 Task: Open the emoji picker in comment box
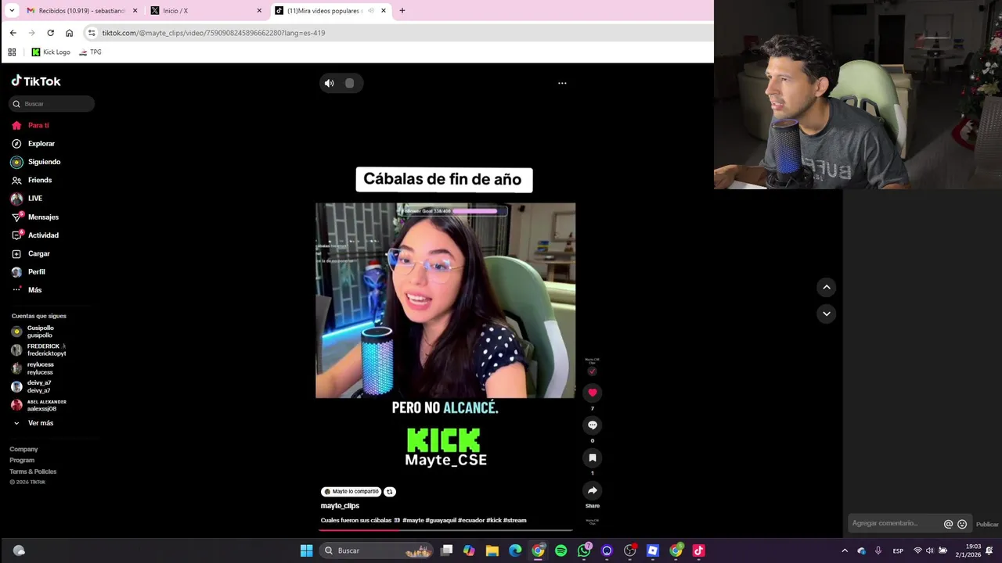click(x=962, y=524)
